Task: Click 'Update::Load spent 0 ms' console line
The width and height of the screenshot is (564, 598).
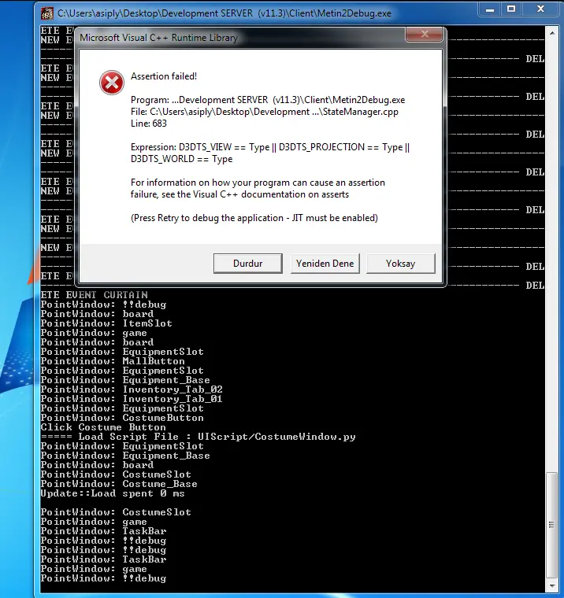Action: tap(113, 493)
